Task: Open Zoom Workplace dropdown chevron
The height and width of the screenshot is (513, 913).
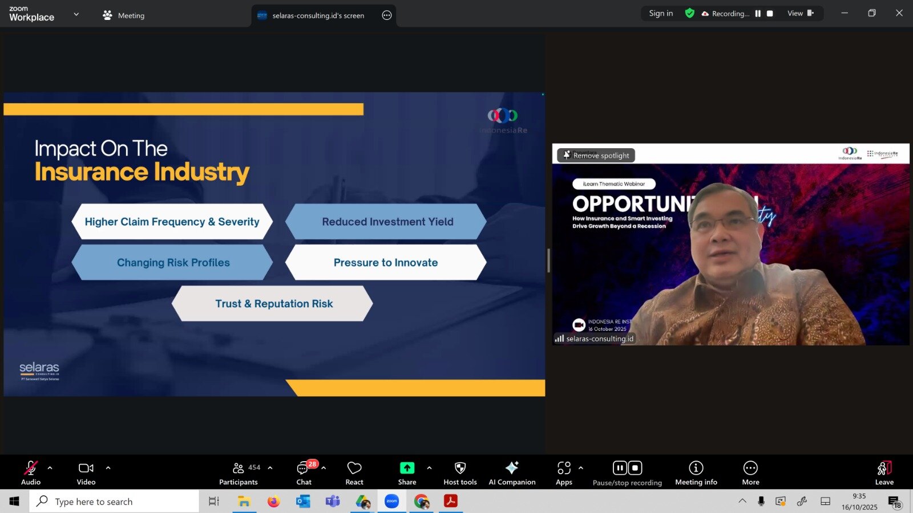Action: [x=76, y=14]
